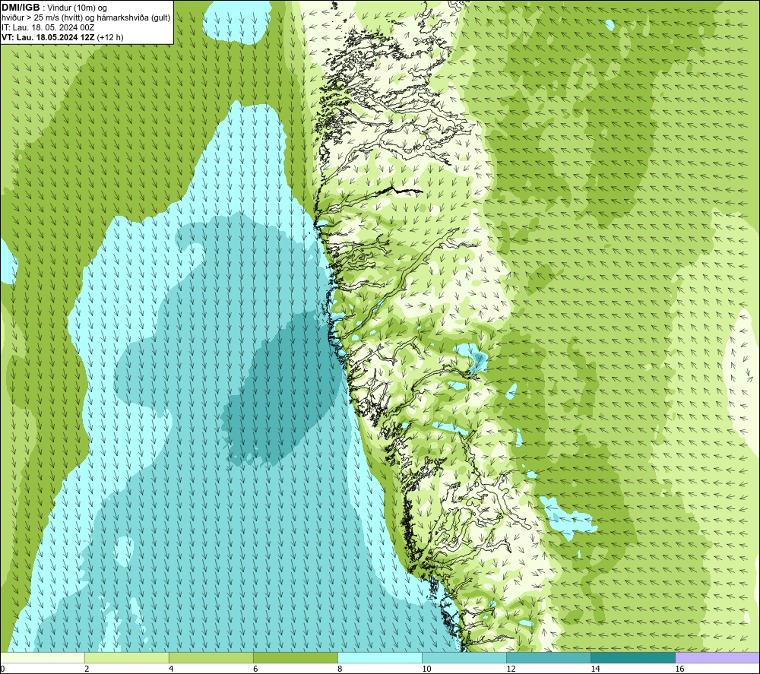Pick the turquoise 10–12 m/s legend swatch

464,657
